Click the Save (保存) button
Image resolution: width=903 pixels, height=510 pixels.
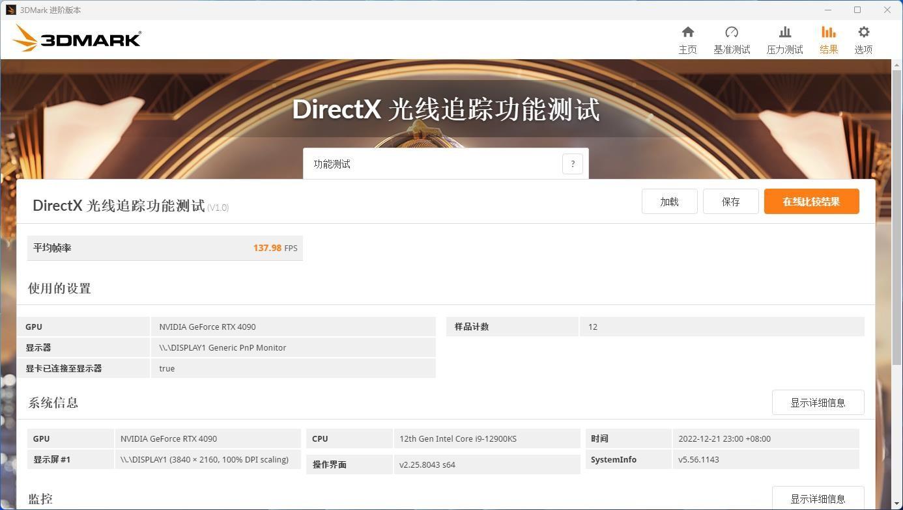point(730,202)
